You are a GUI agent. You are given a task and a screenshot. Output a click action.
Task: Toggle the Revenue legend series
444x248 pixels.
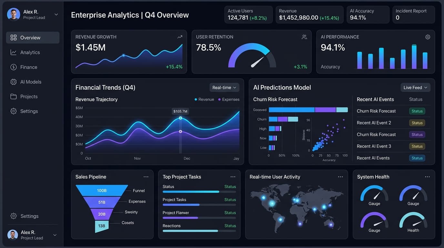pyautogui.click(x=204, y=99)
